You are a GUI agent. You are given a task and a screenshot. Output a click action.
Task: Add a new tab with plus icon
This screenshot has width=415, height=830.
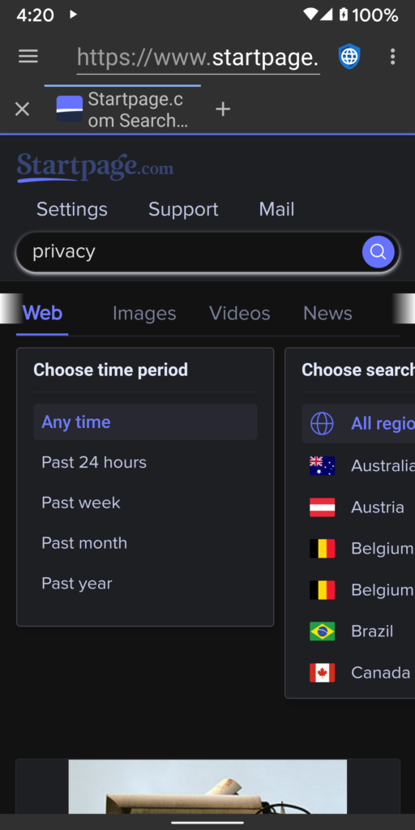tap(223, 109)
